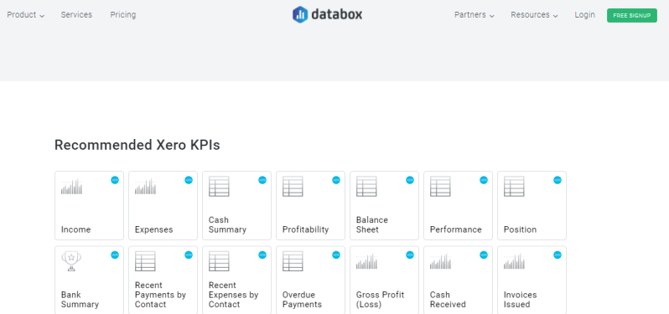This screenshot has width=669, height=314.
Task: Click the Xero badge on Expenses card
Action: point(189,180)
